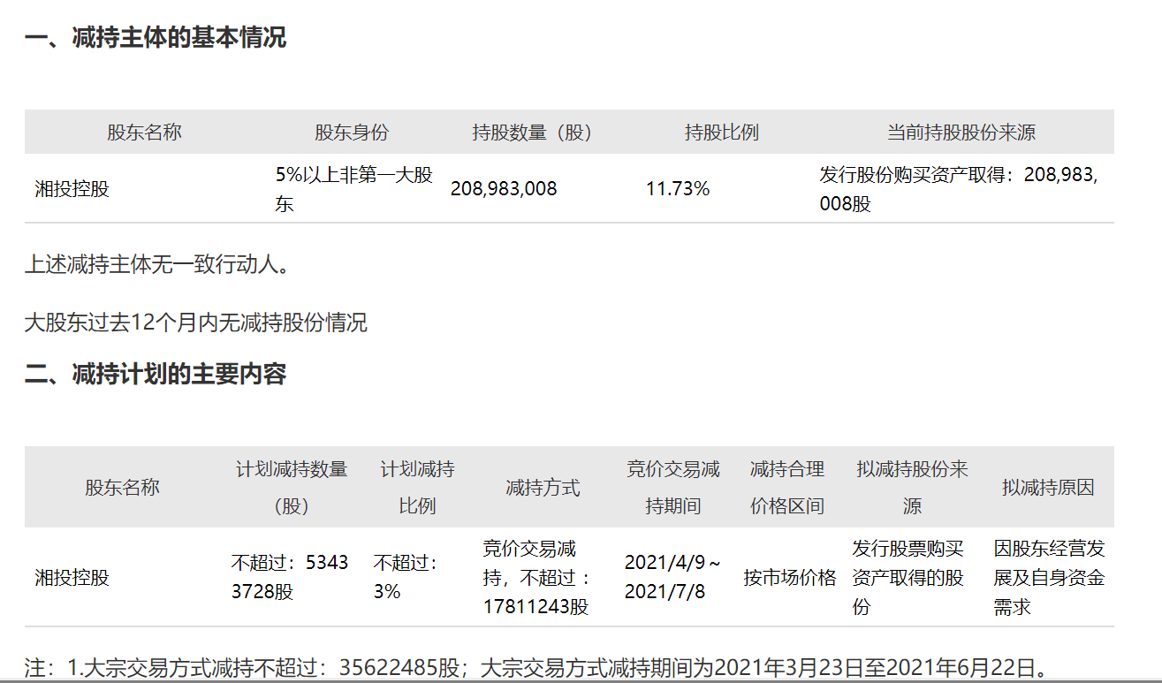
Task: Click the 竞价交易减持，不超过：17811243股 cell
Action: click(x=537, y=577)
